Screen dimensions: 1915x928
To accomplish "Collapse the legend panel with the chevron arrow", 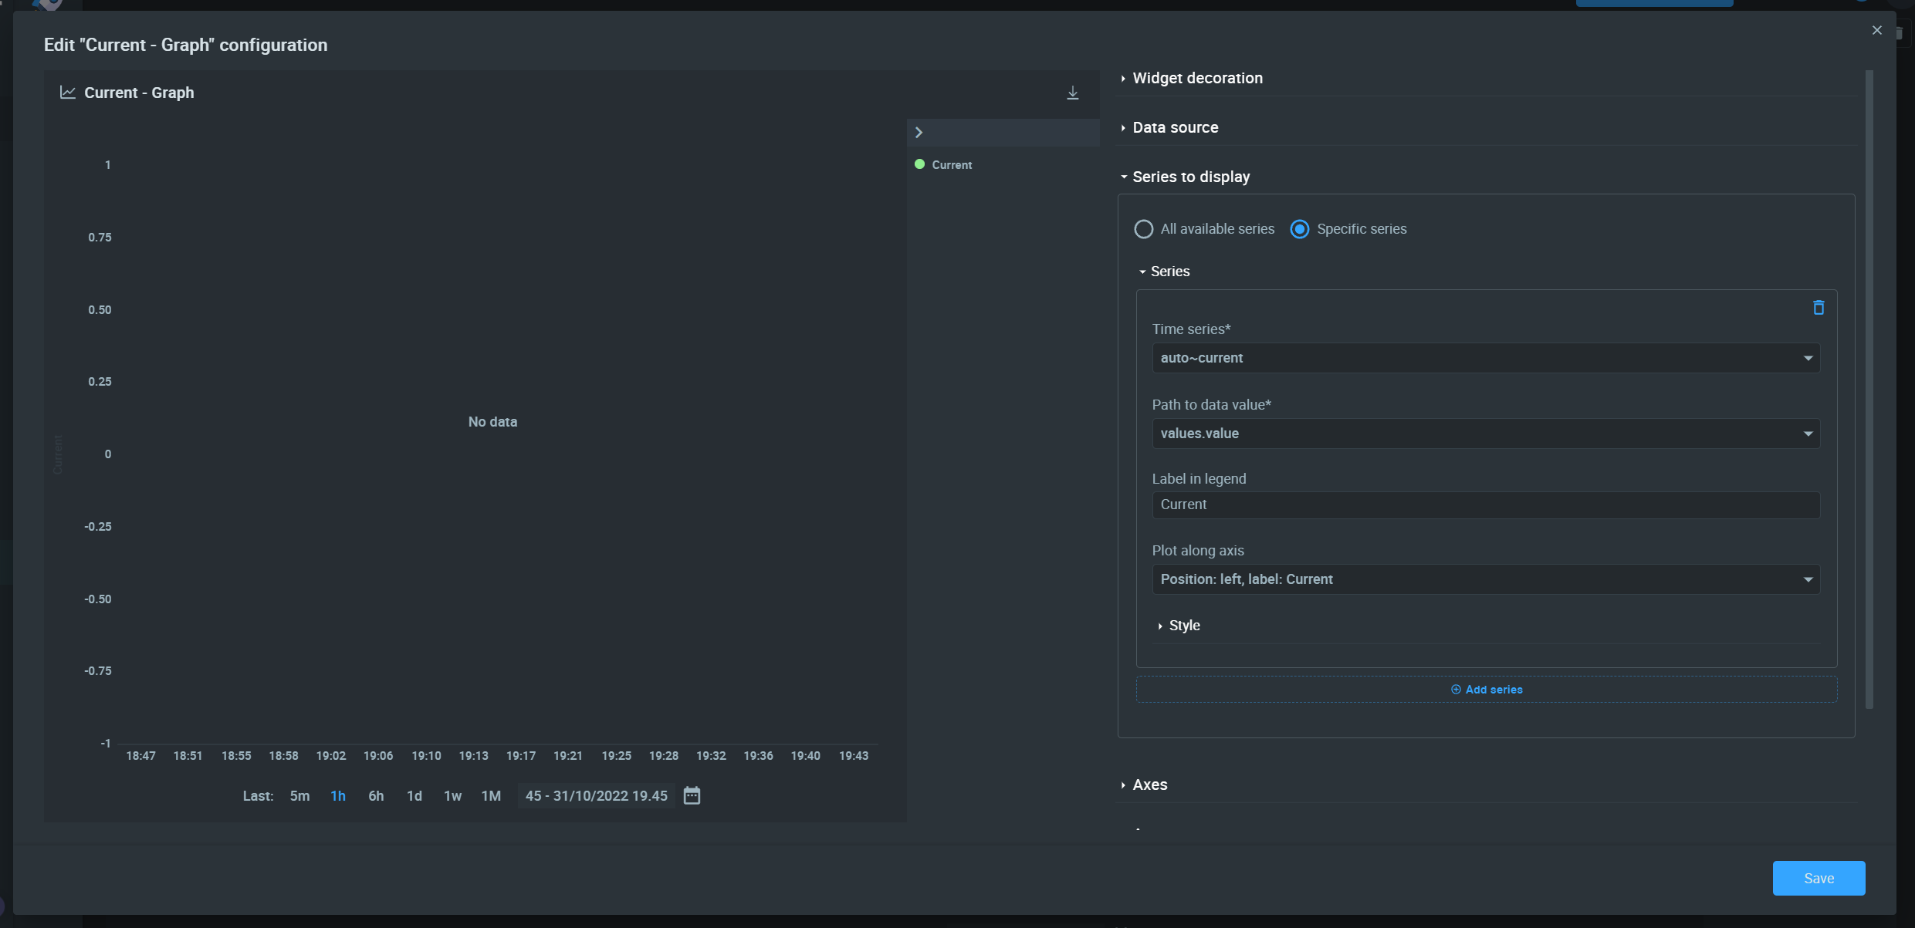I will 919,133.
